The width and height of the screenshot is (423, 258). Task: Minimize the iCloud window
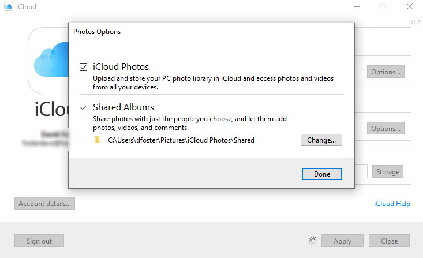click(x=357, y=7)
